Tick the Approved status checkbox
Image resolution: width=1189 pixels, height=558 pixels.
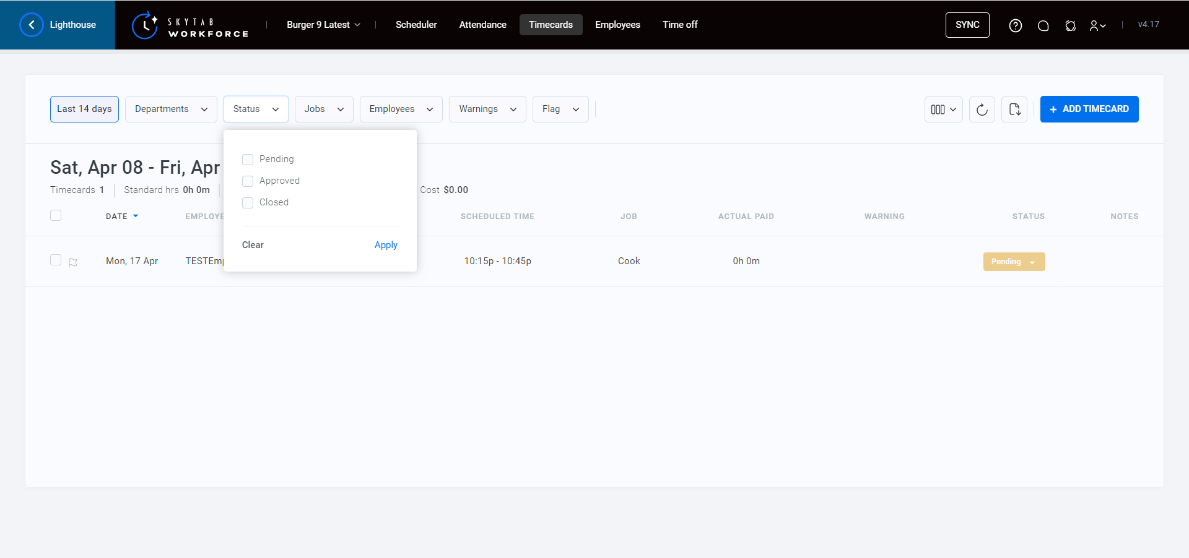[248, 181]
